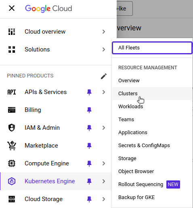The width and height of the screenshot is (193, 208).
Task: Click the IAM & Admin shield icon
Action: pyautogui.click(x=12, y=128)
